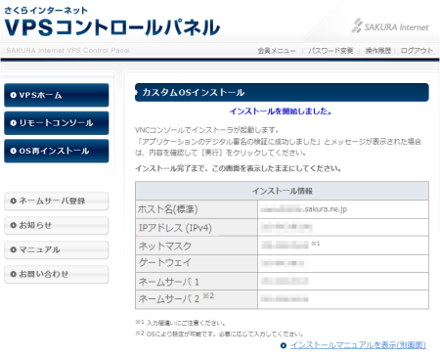Click the インストールを開始しました。 message
The height and width of the screenshot is (357, 440).
281,112
